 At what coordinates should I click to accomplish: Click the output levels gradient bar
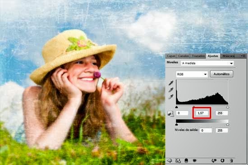coord(202,121)
